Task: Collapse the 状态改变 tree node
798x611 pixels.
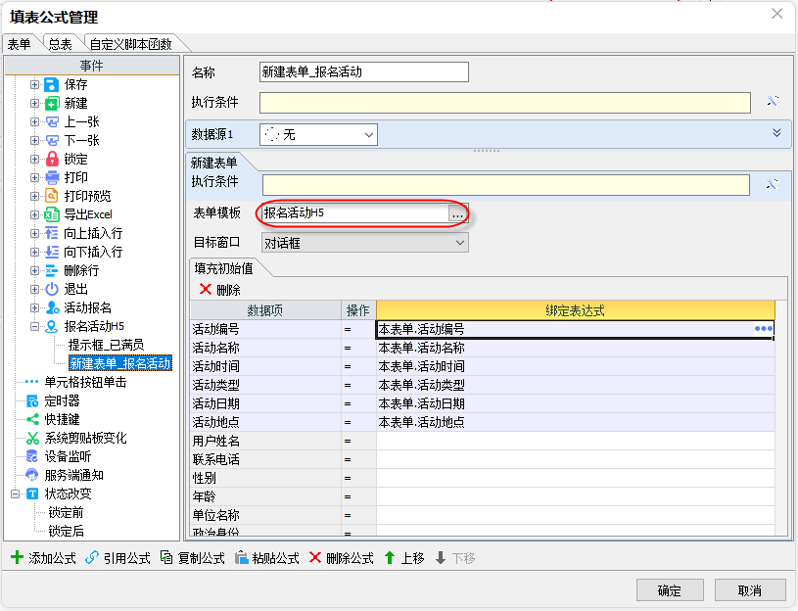Action: [15, 493]
